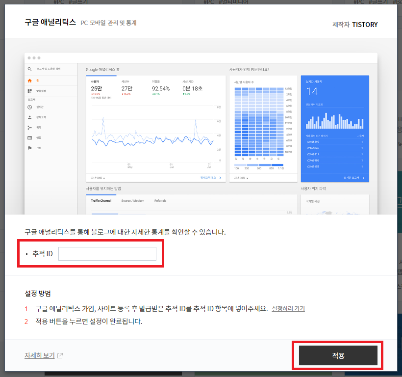Select Source / Medium tab in preview
The width and height of the screenshot is (402, 377).
[x=133, y=201]
